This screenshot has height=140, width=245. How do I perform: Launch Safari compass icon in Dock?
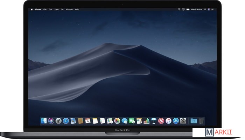click(x=65, y=121)
